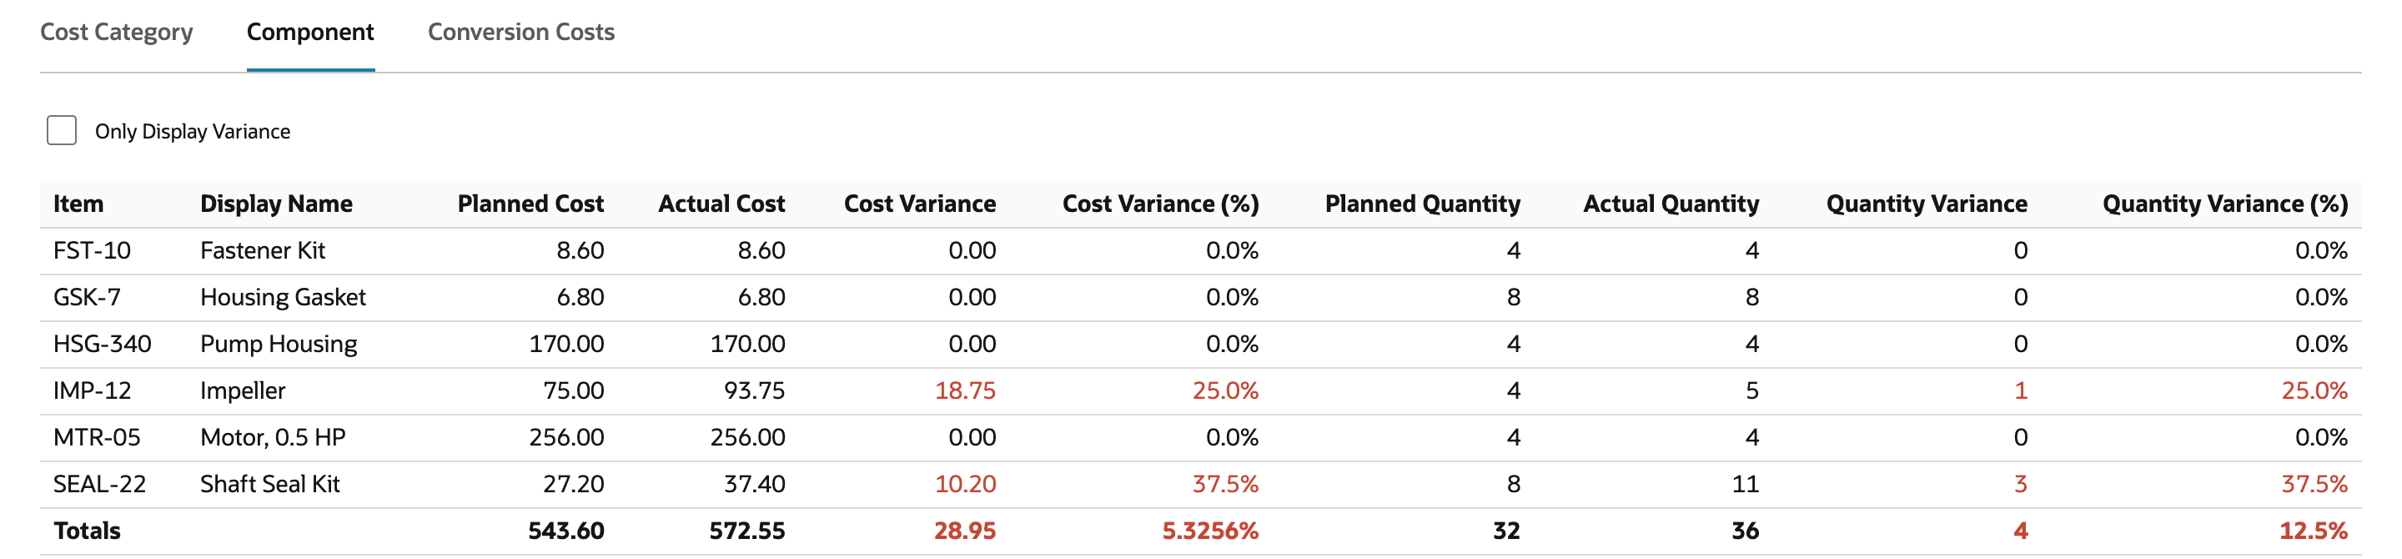Click Fastener Kit planned cost 8.60
The image size is (2402, 559).
click(x=580, y=250)
